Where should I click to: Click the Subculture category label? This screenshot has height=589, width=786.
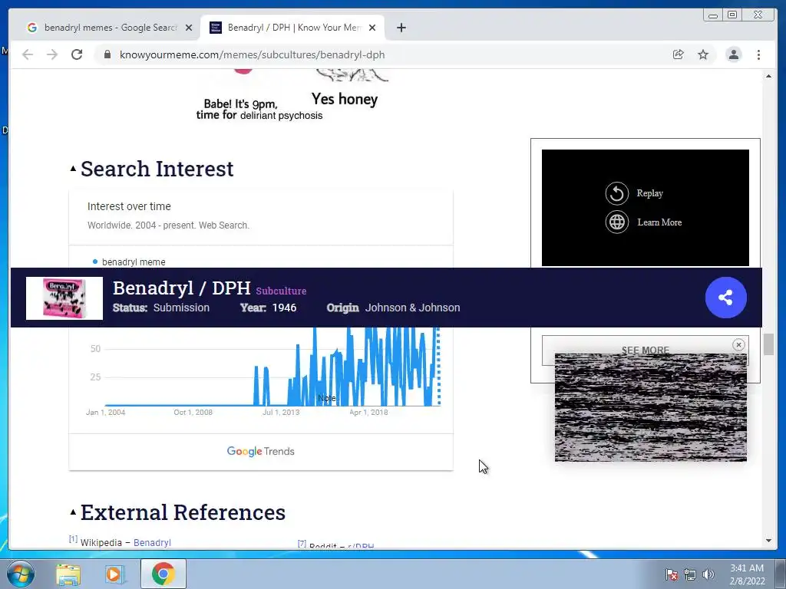(x=281, y=291)
